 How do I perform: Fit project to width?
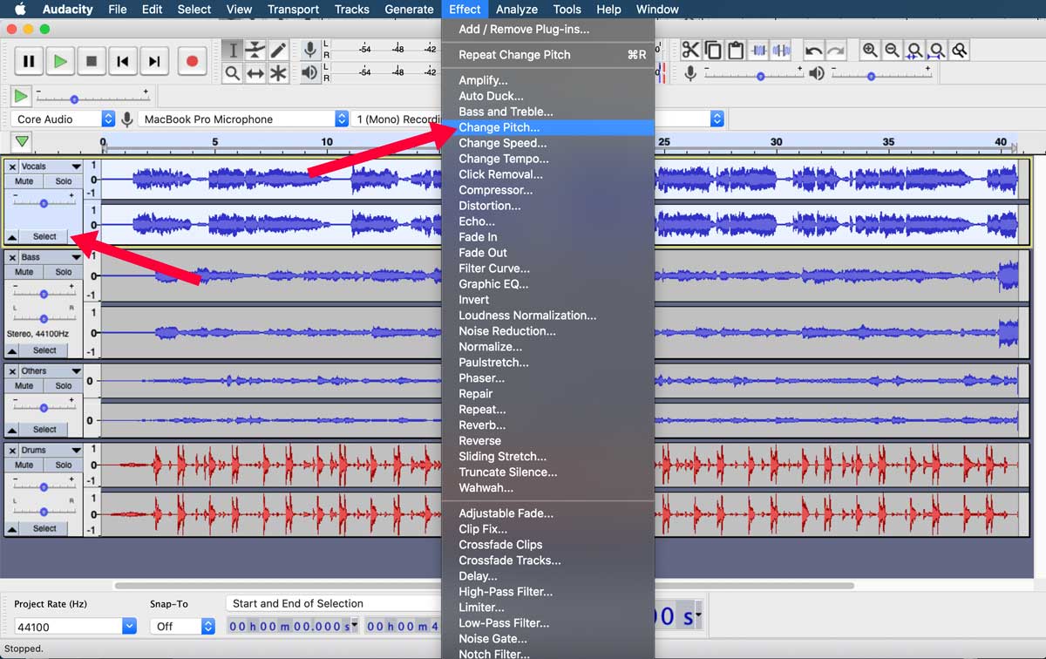tap(937, 51)
